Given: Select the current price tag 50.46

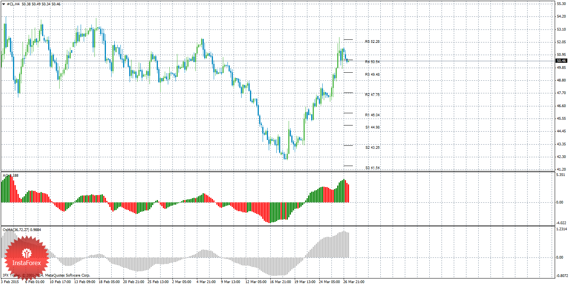Looking at the screenshot, I should 561,60.
